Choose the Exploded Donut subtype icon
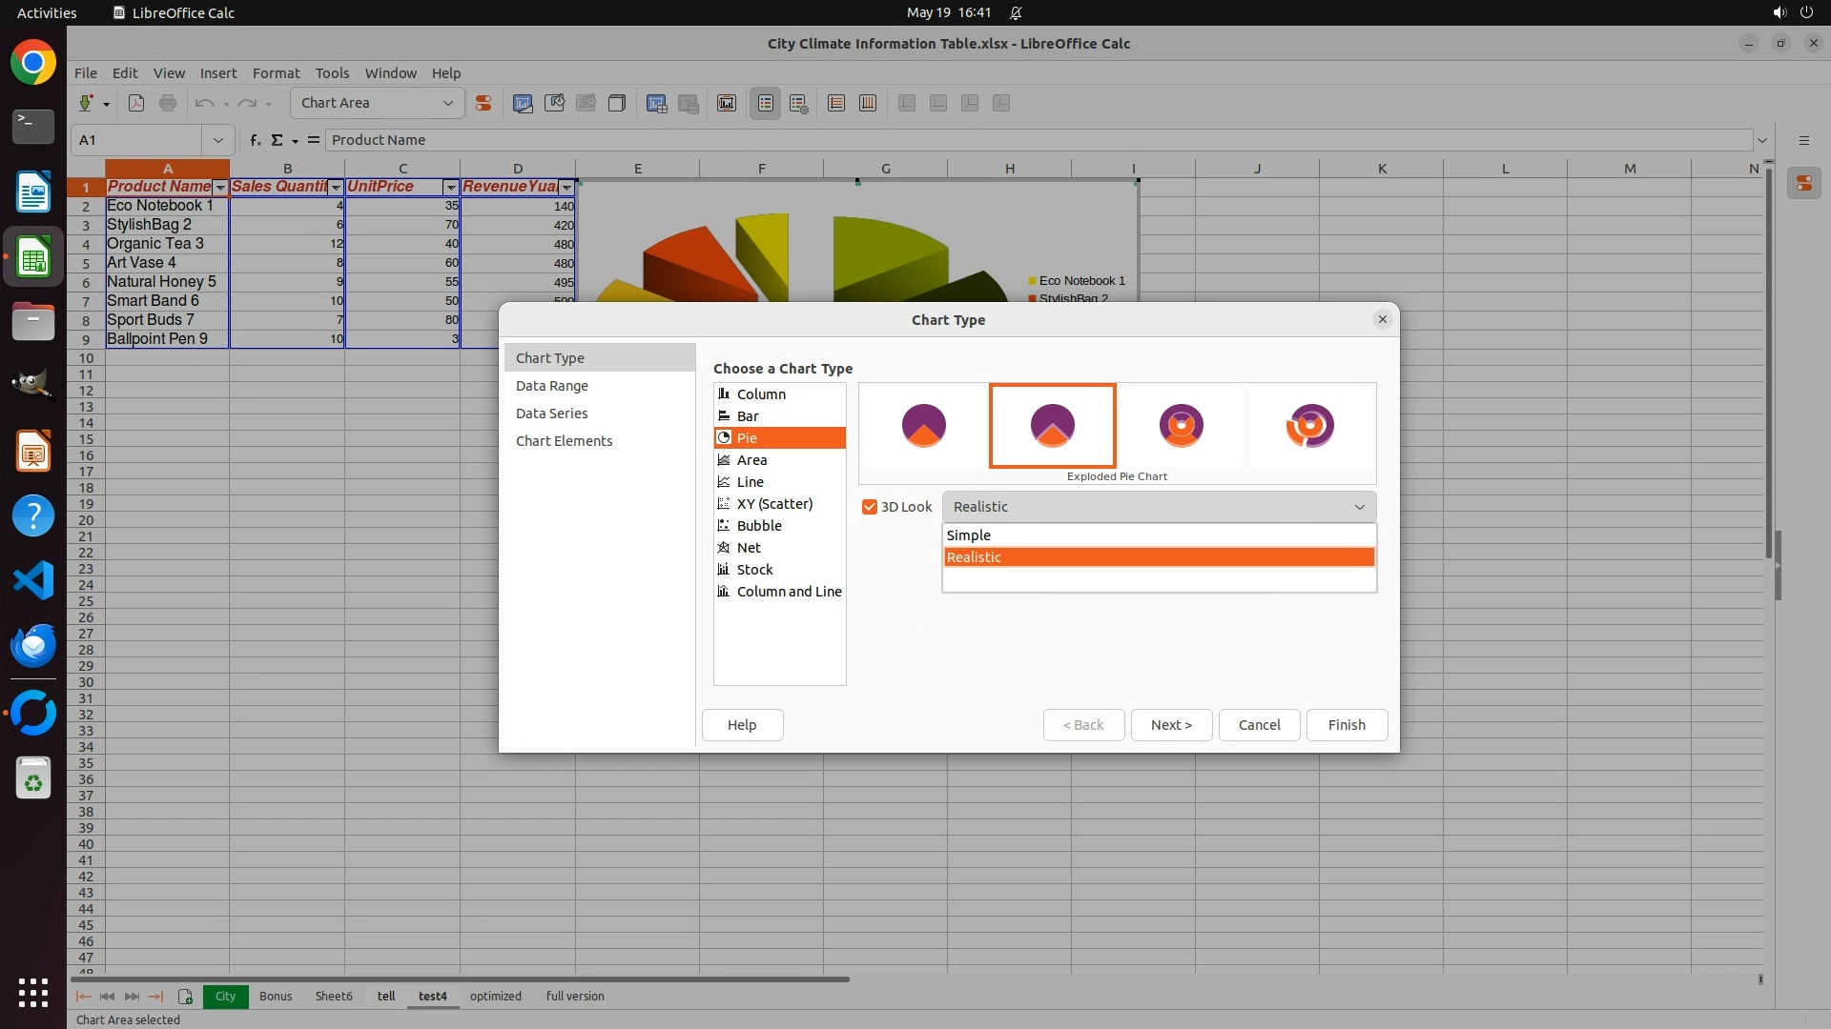This screenshot has width=1831, height=1029. [1309, 425]
